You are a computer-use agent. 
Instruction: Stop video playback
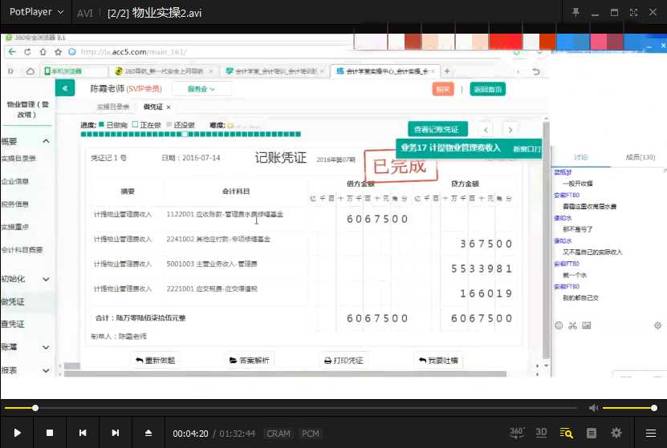pos(50,433)
